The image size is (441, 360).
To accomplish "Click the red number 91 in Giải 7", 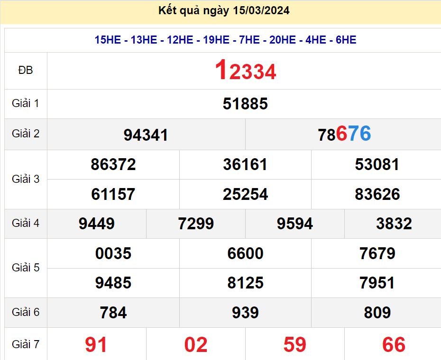I will (x=96, y=344).
